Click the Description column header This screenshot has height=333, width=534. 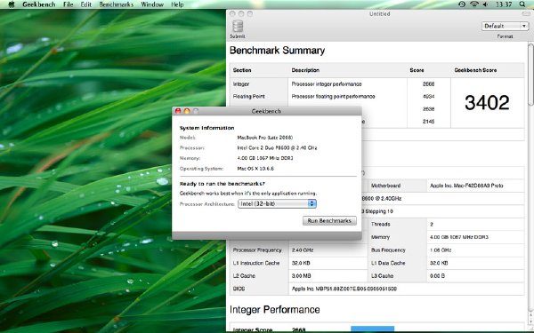click(x=305, y=70)
